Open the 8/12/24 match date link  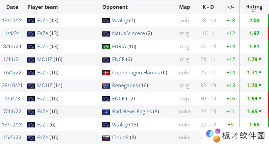[x=12, y=47]
